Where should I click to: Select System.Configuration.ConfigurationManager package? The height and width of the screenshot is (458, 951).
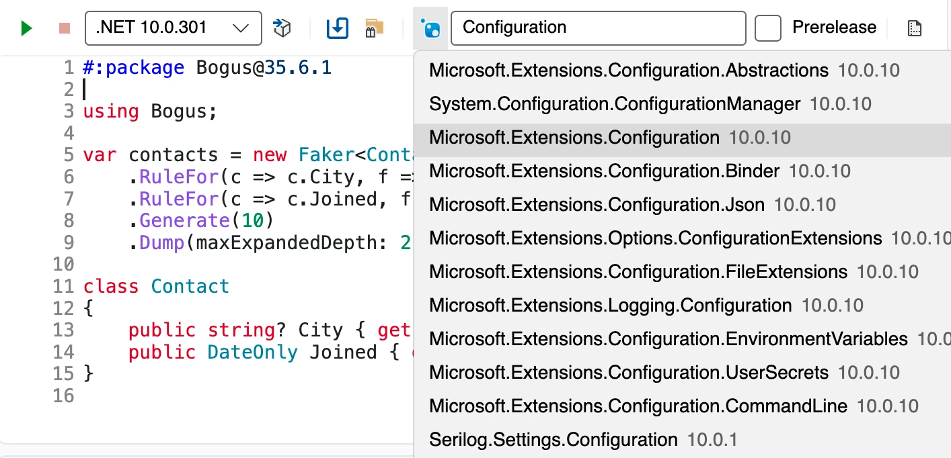coord(683,104)
